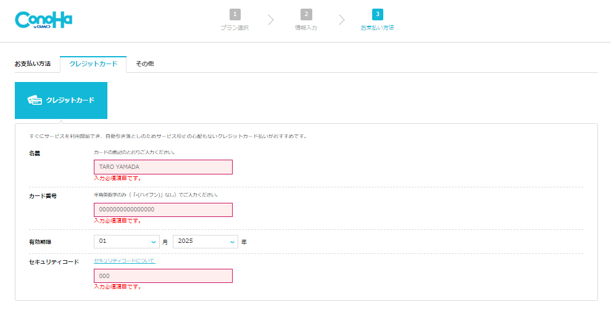The image size is (611, 315).
Task: Open the expiry month dropdown 01
Action: pos(127,242)
